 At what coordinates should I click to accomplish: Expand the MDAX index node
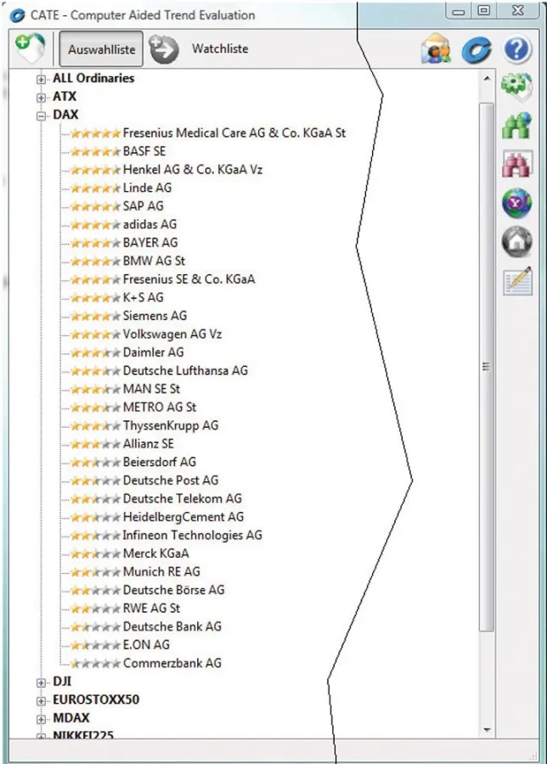pos(42,719)
